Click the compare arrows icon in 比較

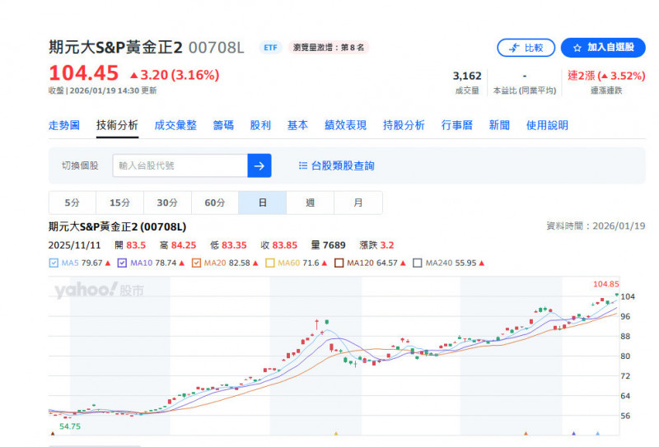(x=514, y=48)
